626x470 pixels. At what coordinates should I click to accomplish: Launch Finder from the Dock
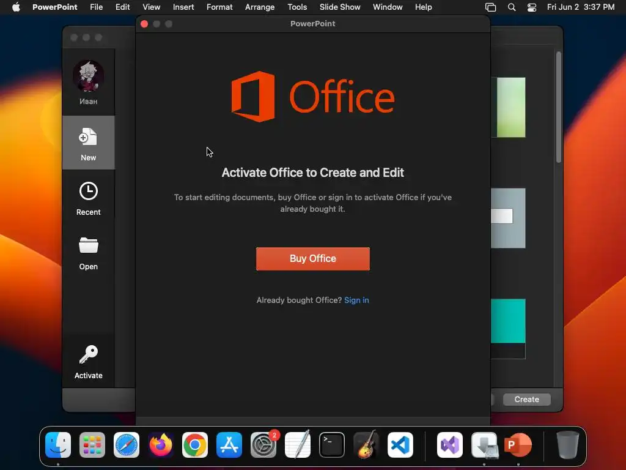tap(58, 445)
